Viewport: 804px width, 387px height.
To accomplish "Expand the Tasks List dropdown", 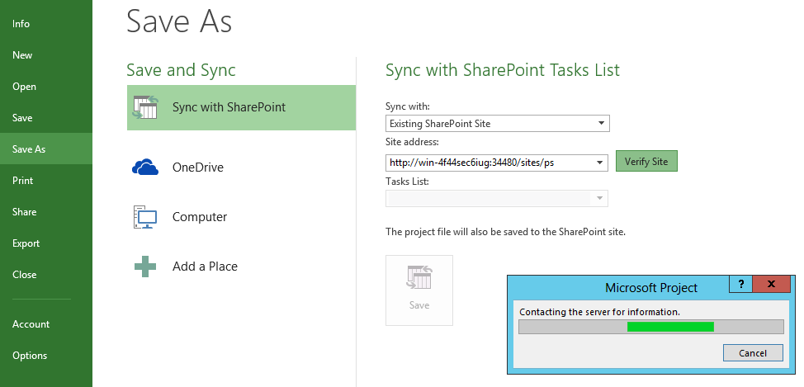I will point(600,199).
